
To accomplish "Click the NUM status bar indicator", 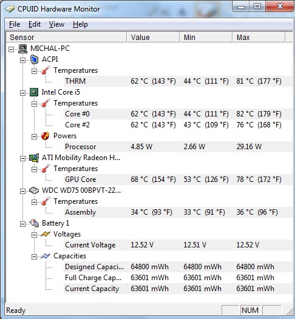I will 250,311.
